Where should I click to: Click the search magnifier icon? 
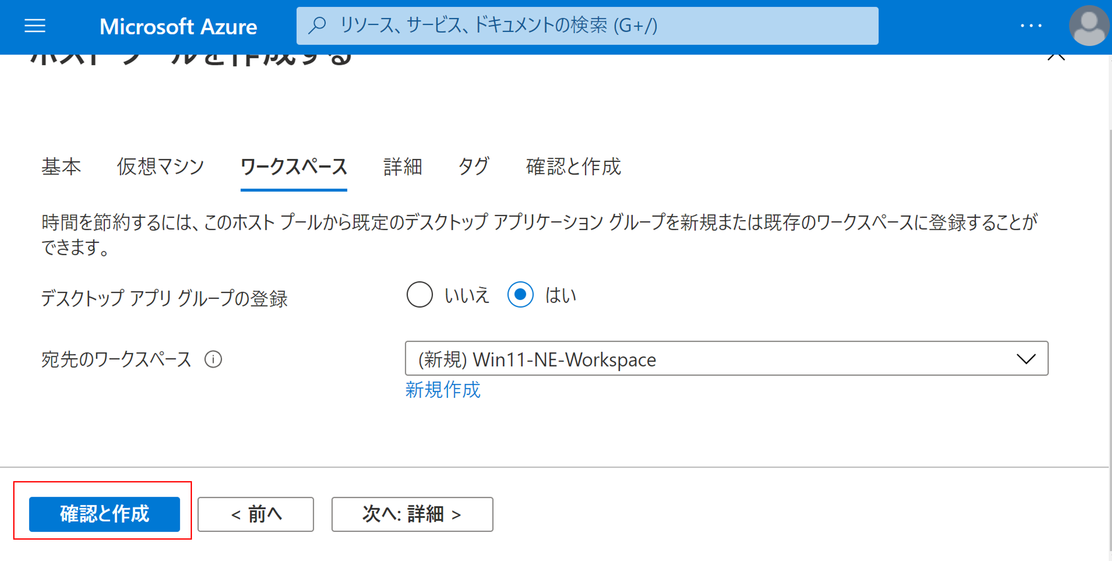coord(317,25)
